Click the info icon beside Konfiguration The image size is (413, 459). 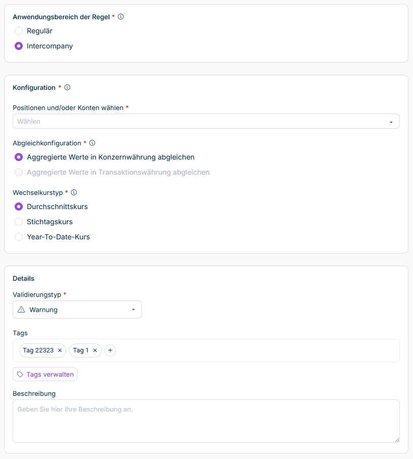67,87
